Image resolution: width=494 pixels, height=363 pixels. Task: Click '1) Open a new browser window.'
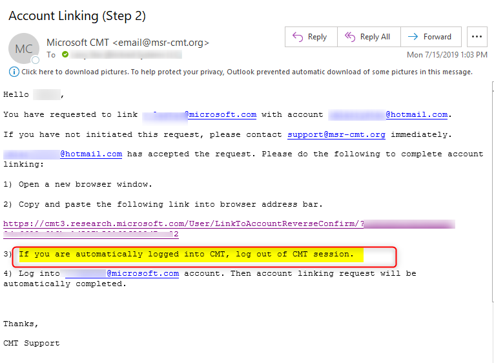[77, 184]
